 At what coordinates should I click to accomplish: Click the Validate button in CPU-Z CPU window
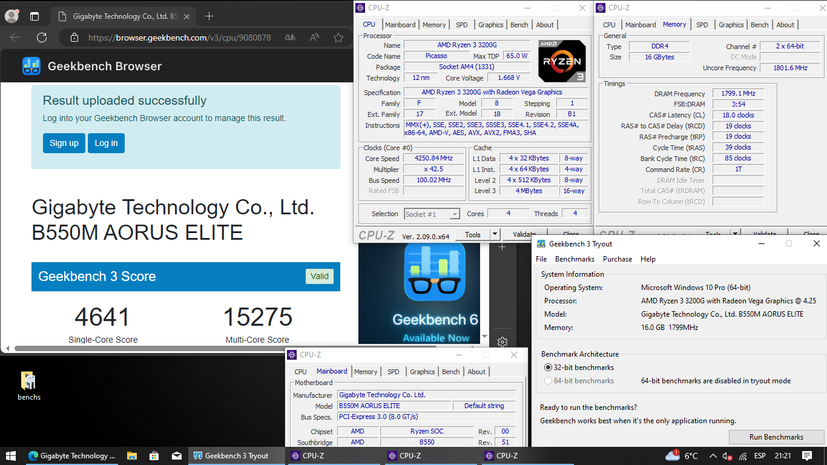(x=524, y=235)
